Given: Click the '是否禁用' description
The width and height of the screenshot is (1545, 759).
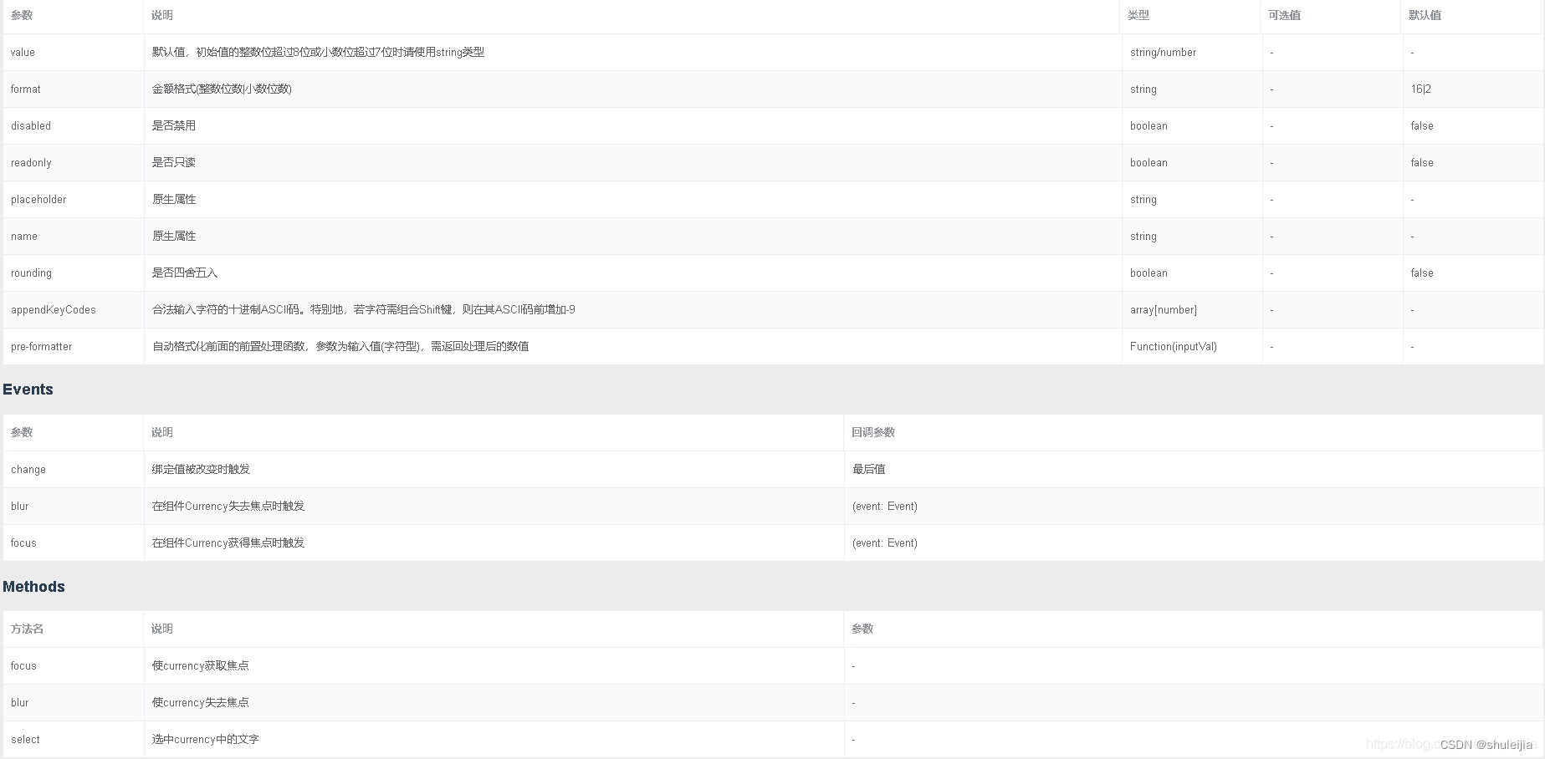Looking at the screenshot, I should click(x=173, y=125).
